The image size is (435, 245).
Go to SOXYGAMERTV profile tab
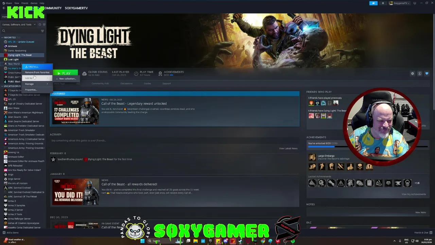point(76,8)
